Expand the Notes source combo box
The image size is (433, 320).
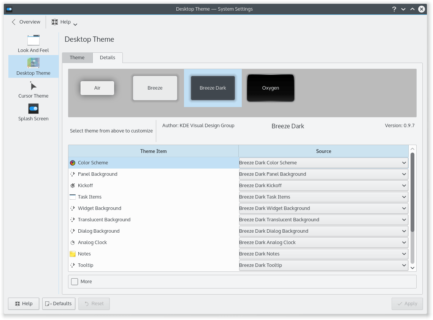[324, 254]
